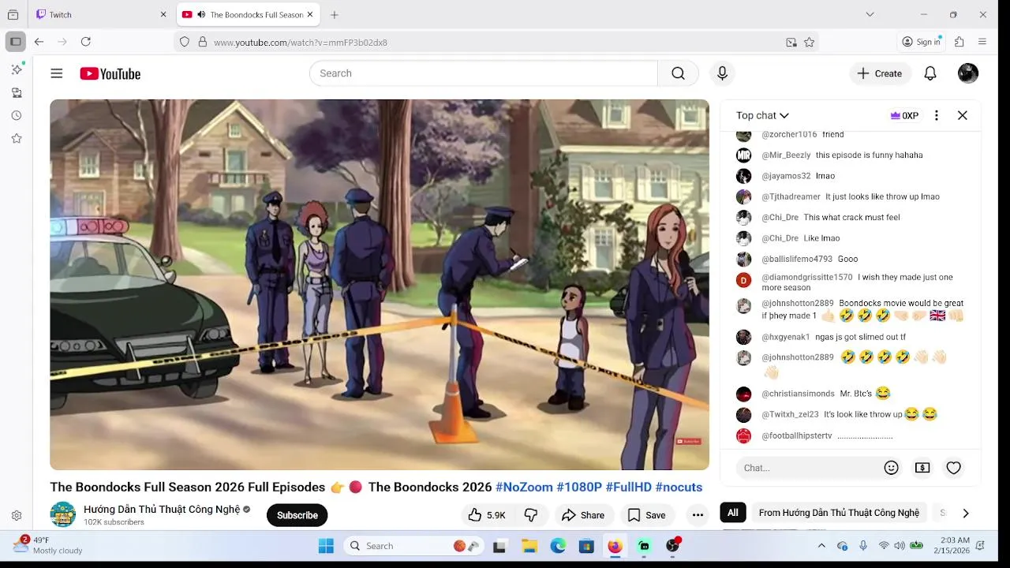Open history sidebar clock icon
Image resolution: width=1010 pixels, height=568 pixels.
[x=17, y=115]
